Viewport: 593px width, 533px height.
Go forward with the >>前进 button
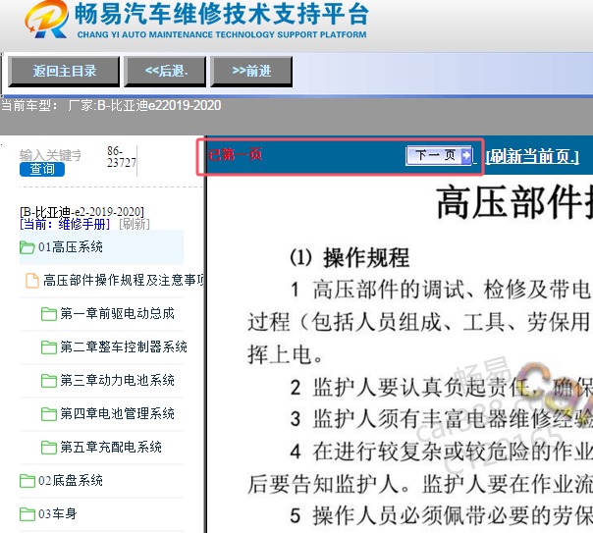(251, 71)
